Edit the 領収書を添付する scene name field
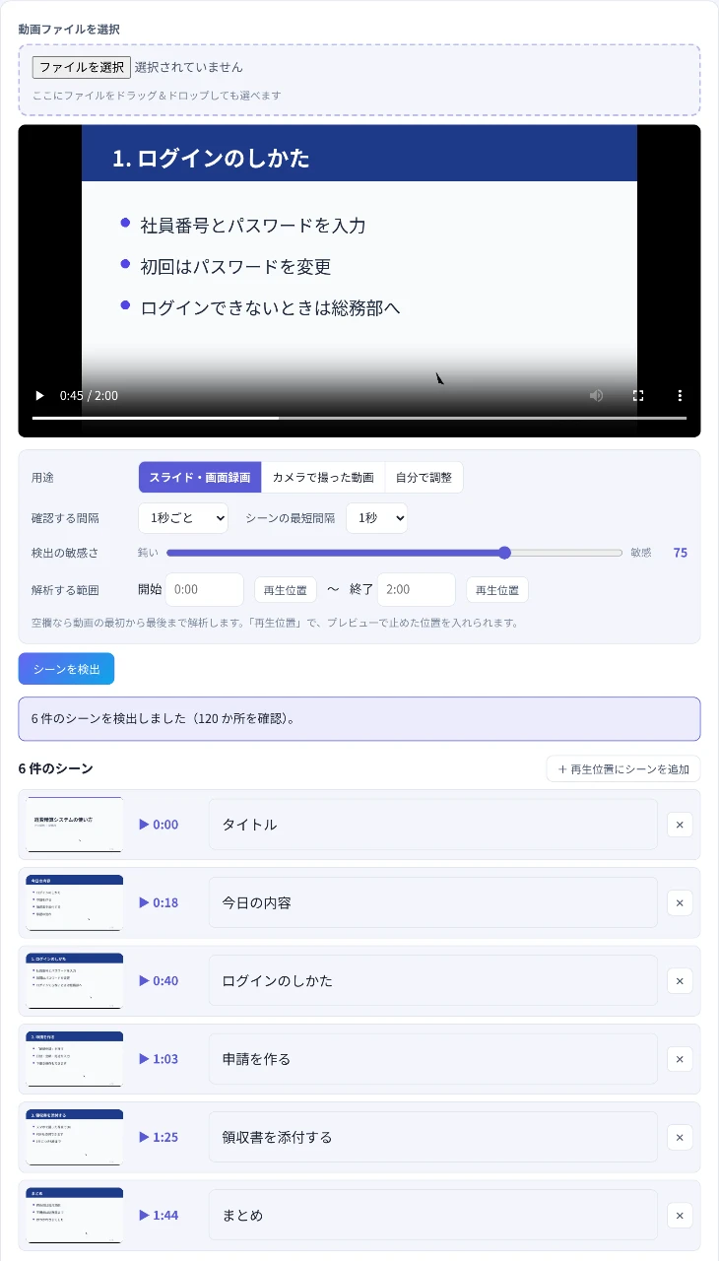Image resolution: width=719 pixels, height=1261 pixels. click(x=433, y=1137)
